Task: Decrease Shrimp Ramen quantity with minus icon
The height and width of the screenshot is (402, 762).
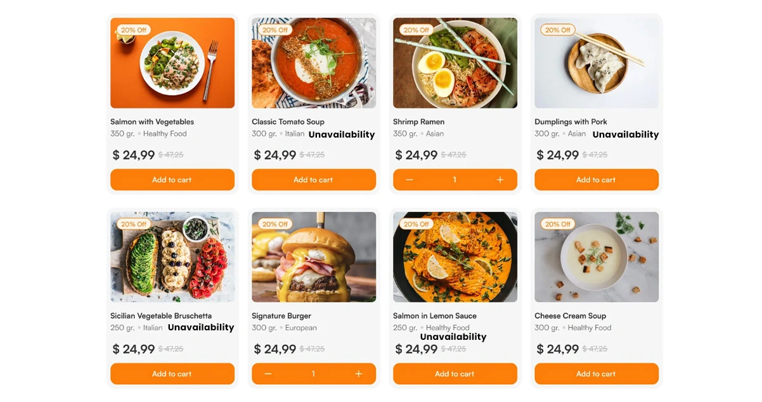Action: pos(410,180)
